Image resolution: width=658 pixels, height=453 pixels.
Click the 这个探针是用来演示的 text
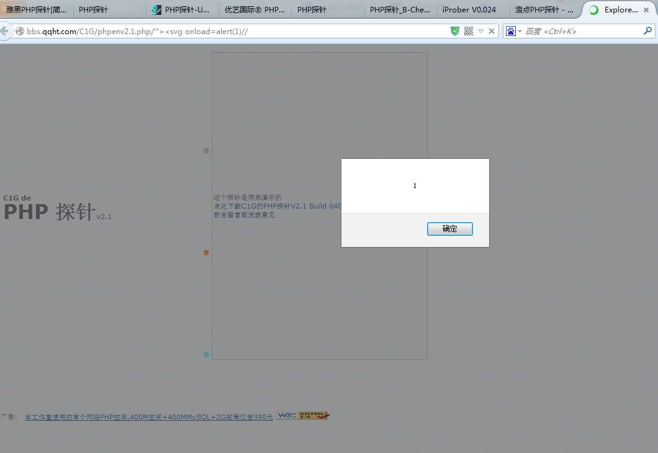[248, 197]
